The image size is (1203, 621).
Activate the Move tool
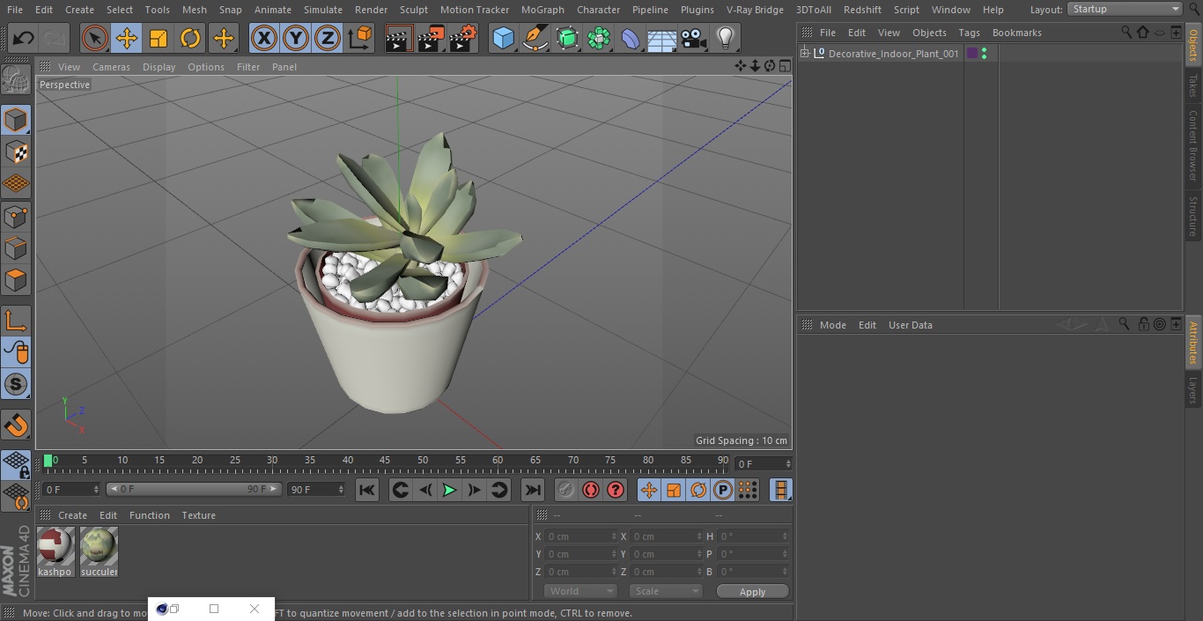click(x=127, y=38)
